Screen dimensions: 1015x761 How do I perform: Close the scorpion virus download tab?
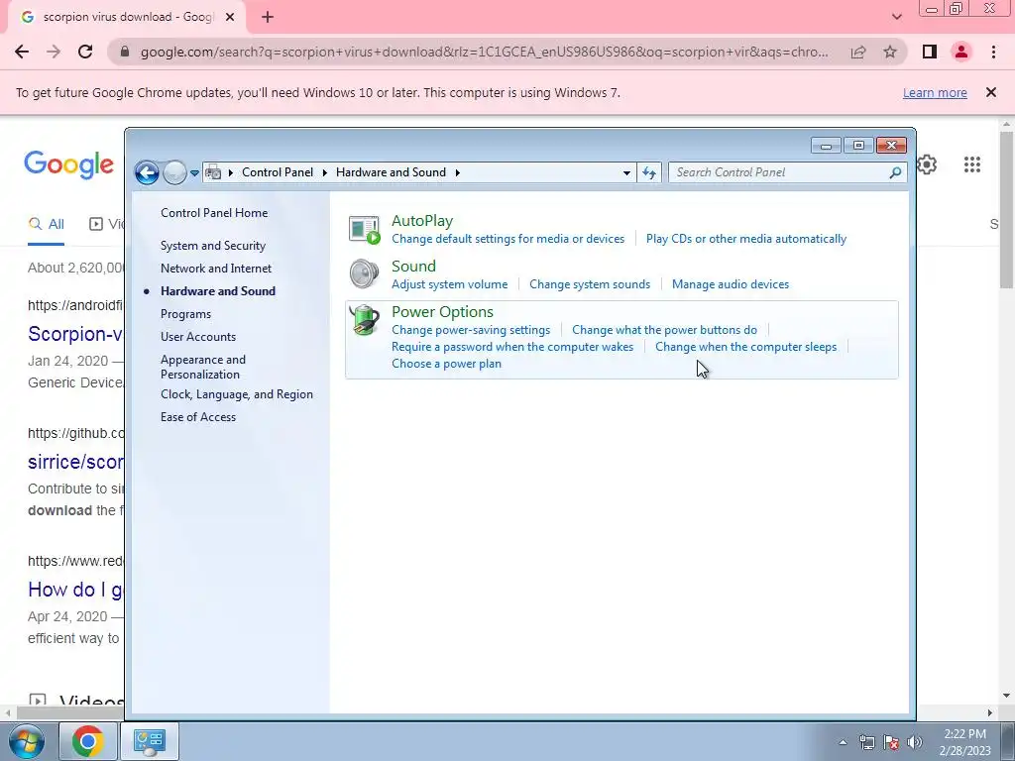tap(229, 18)
